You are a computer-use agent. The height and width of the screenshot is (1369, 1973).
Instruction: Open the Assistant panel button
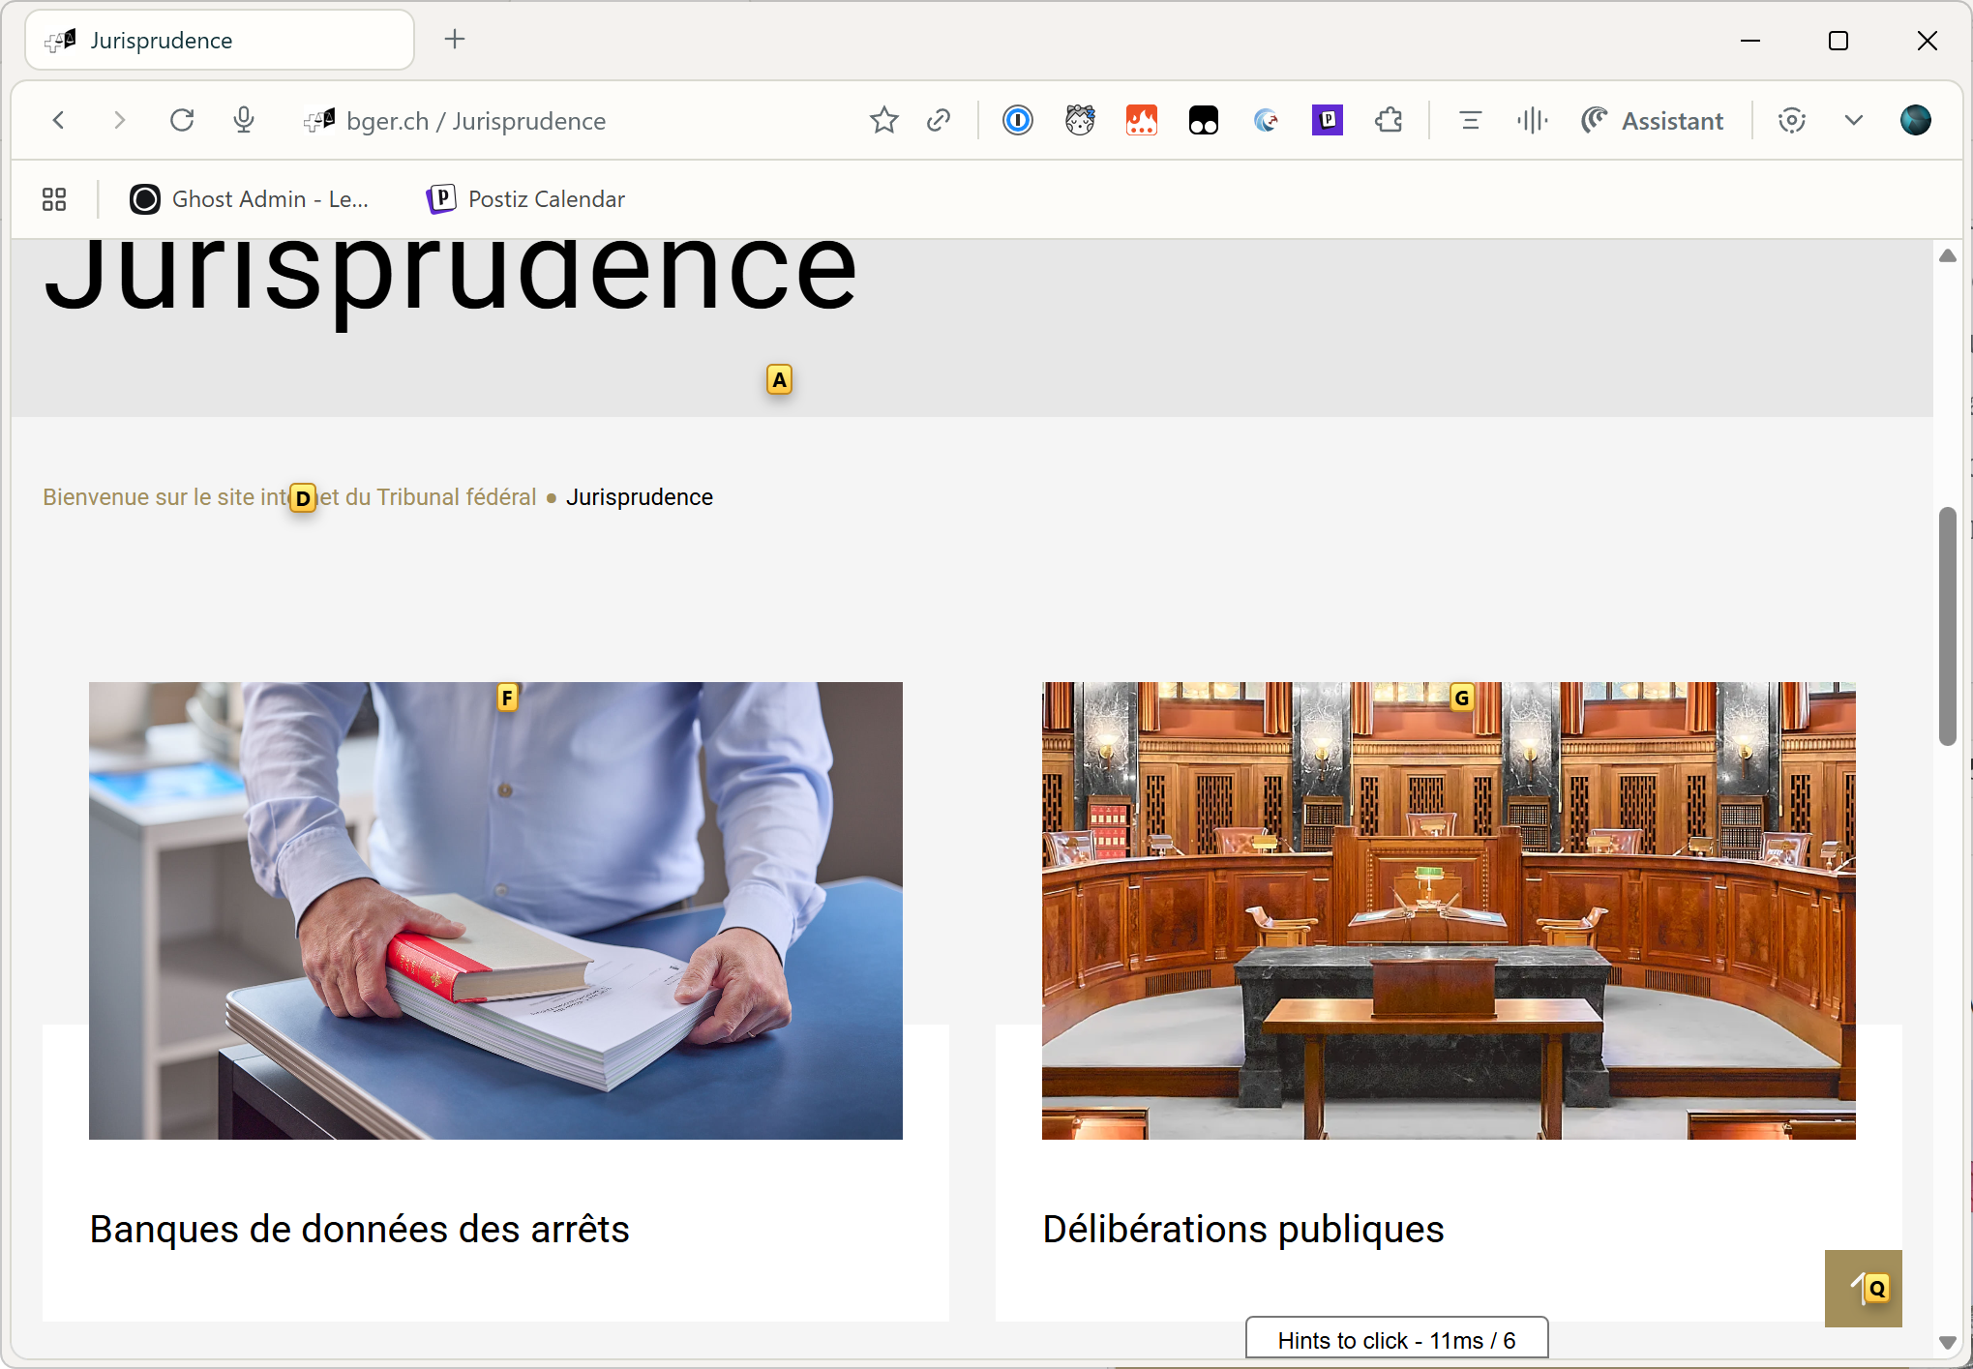coord(1653,121)
